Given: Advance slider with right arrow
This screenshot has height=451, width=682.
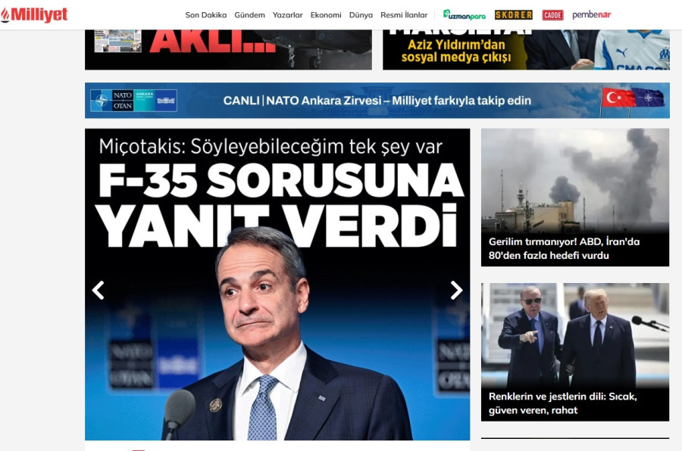Looking at the screenshot, I should pyautogui.click(x=456, y=291).
